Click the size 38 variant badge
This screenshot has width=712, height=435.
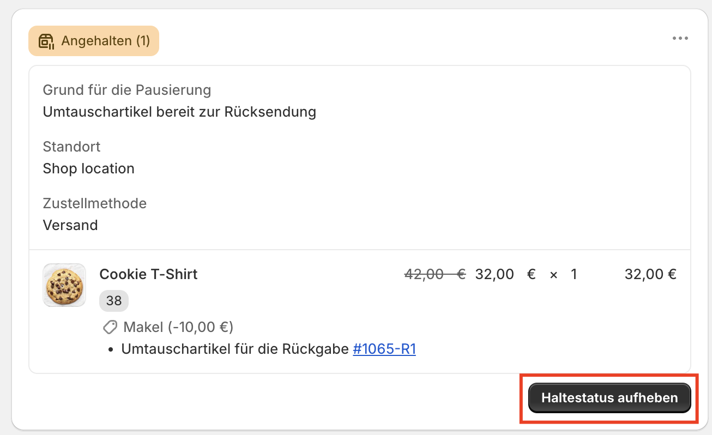[114, 300]
